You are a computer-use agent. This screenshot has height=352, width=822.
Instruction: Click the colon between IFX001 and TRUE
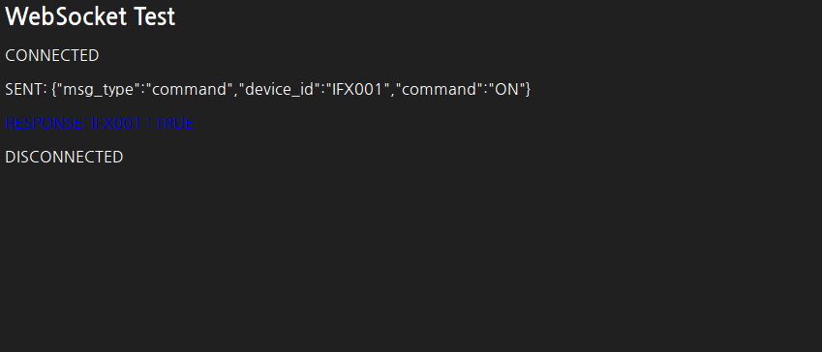tap(148, 125)
